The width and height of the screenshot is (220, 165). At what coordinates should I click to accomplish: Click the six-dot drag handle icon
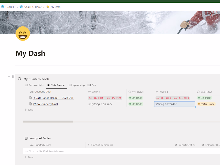click(x=13, y=76)
